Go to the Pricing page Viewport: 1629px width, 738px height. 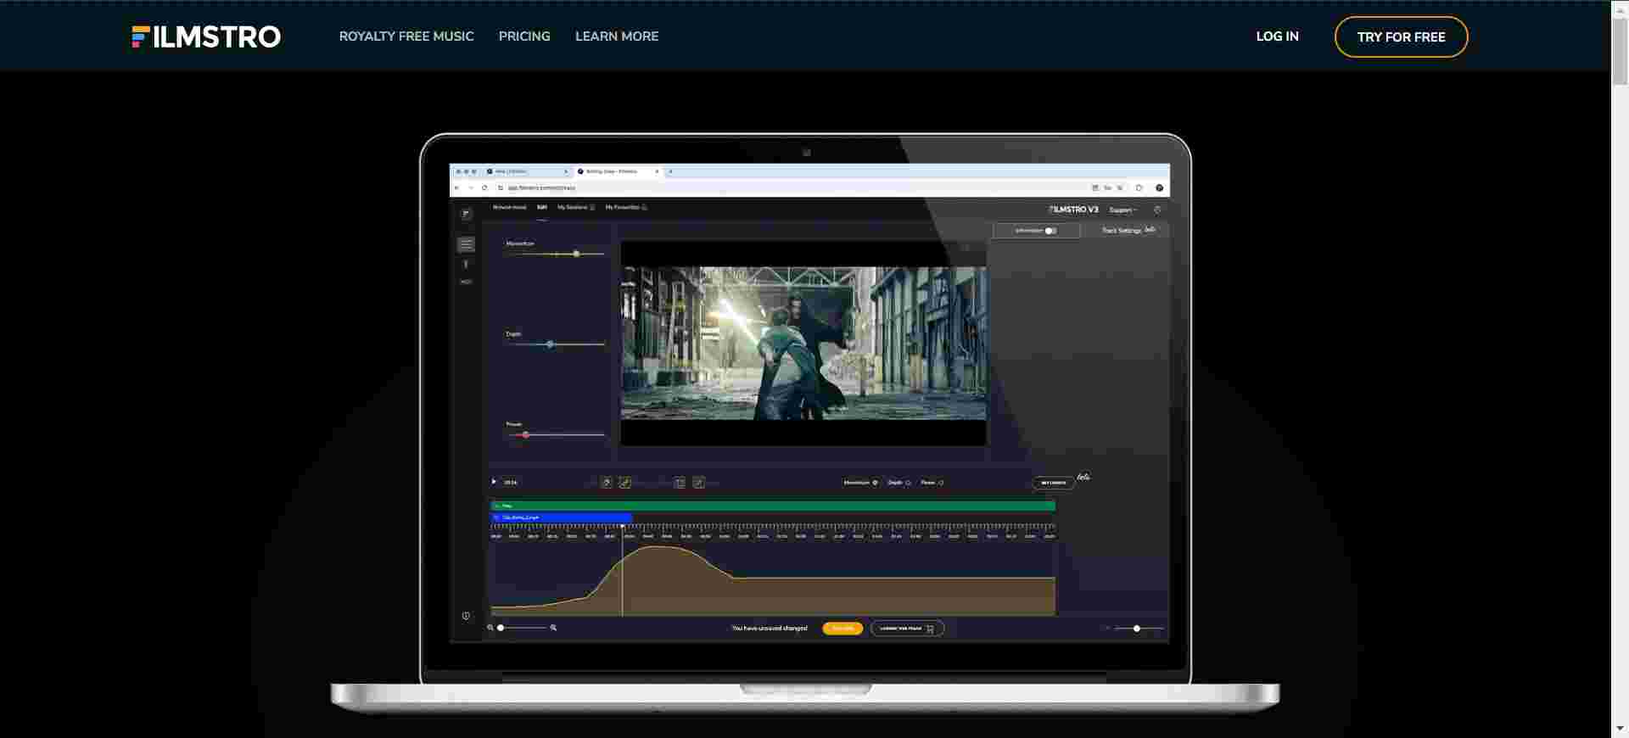pyautogui.click(x=524, y=36)
